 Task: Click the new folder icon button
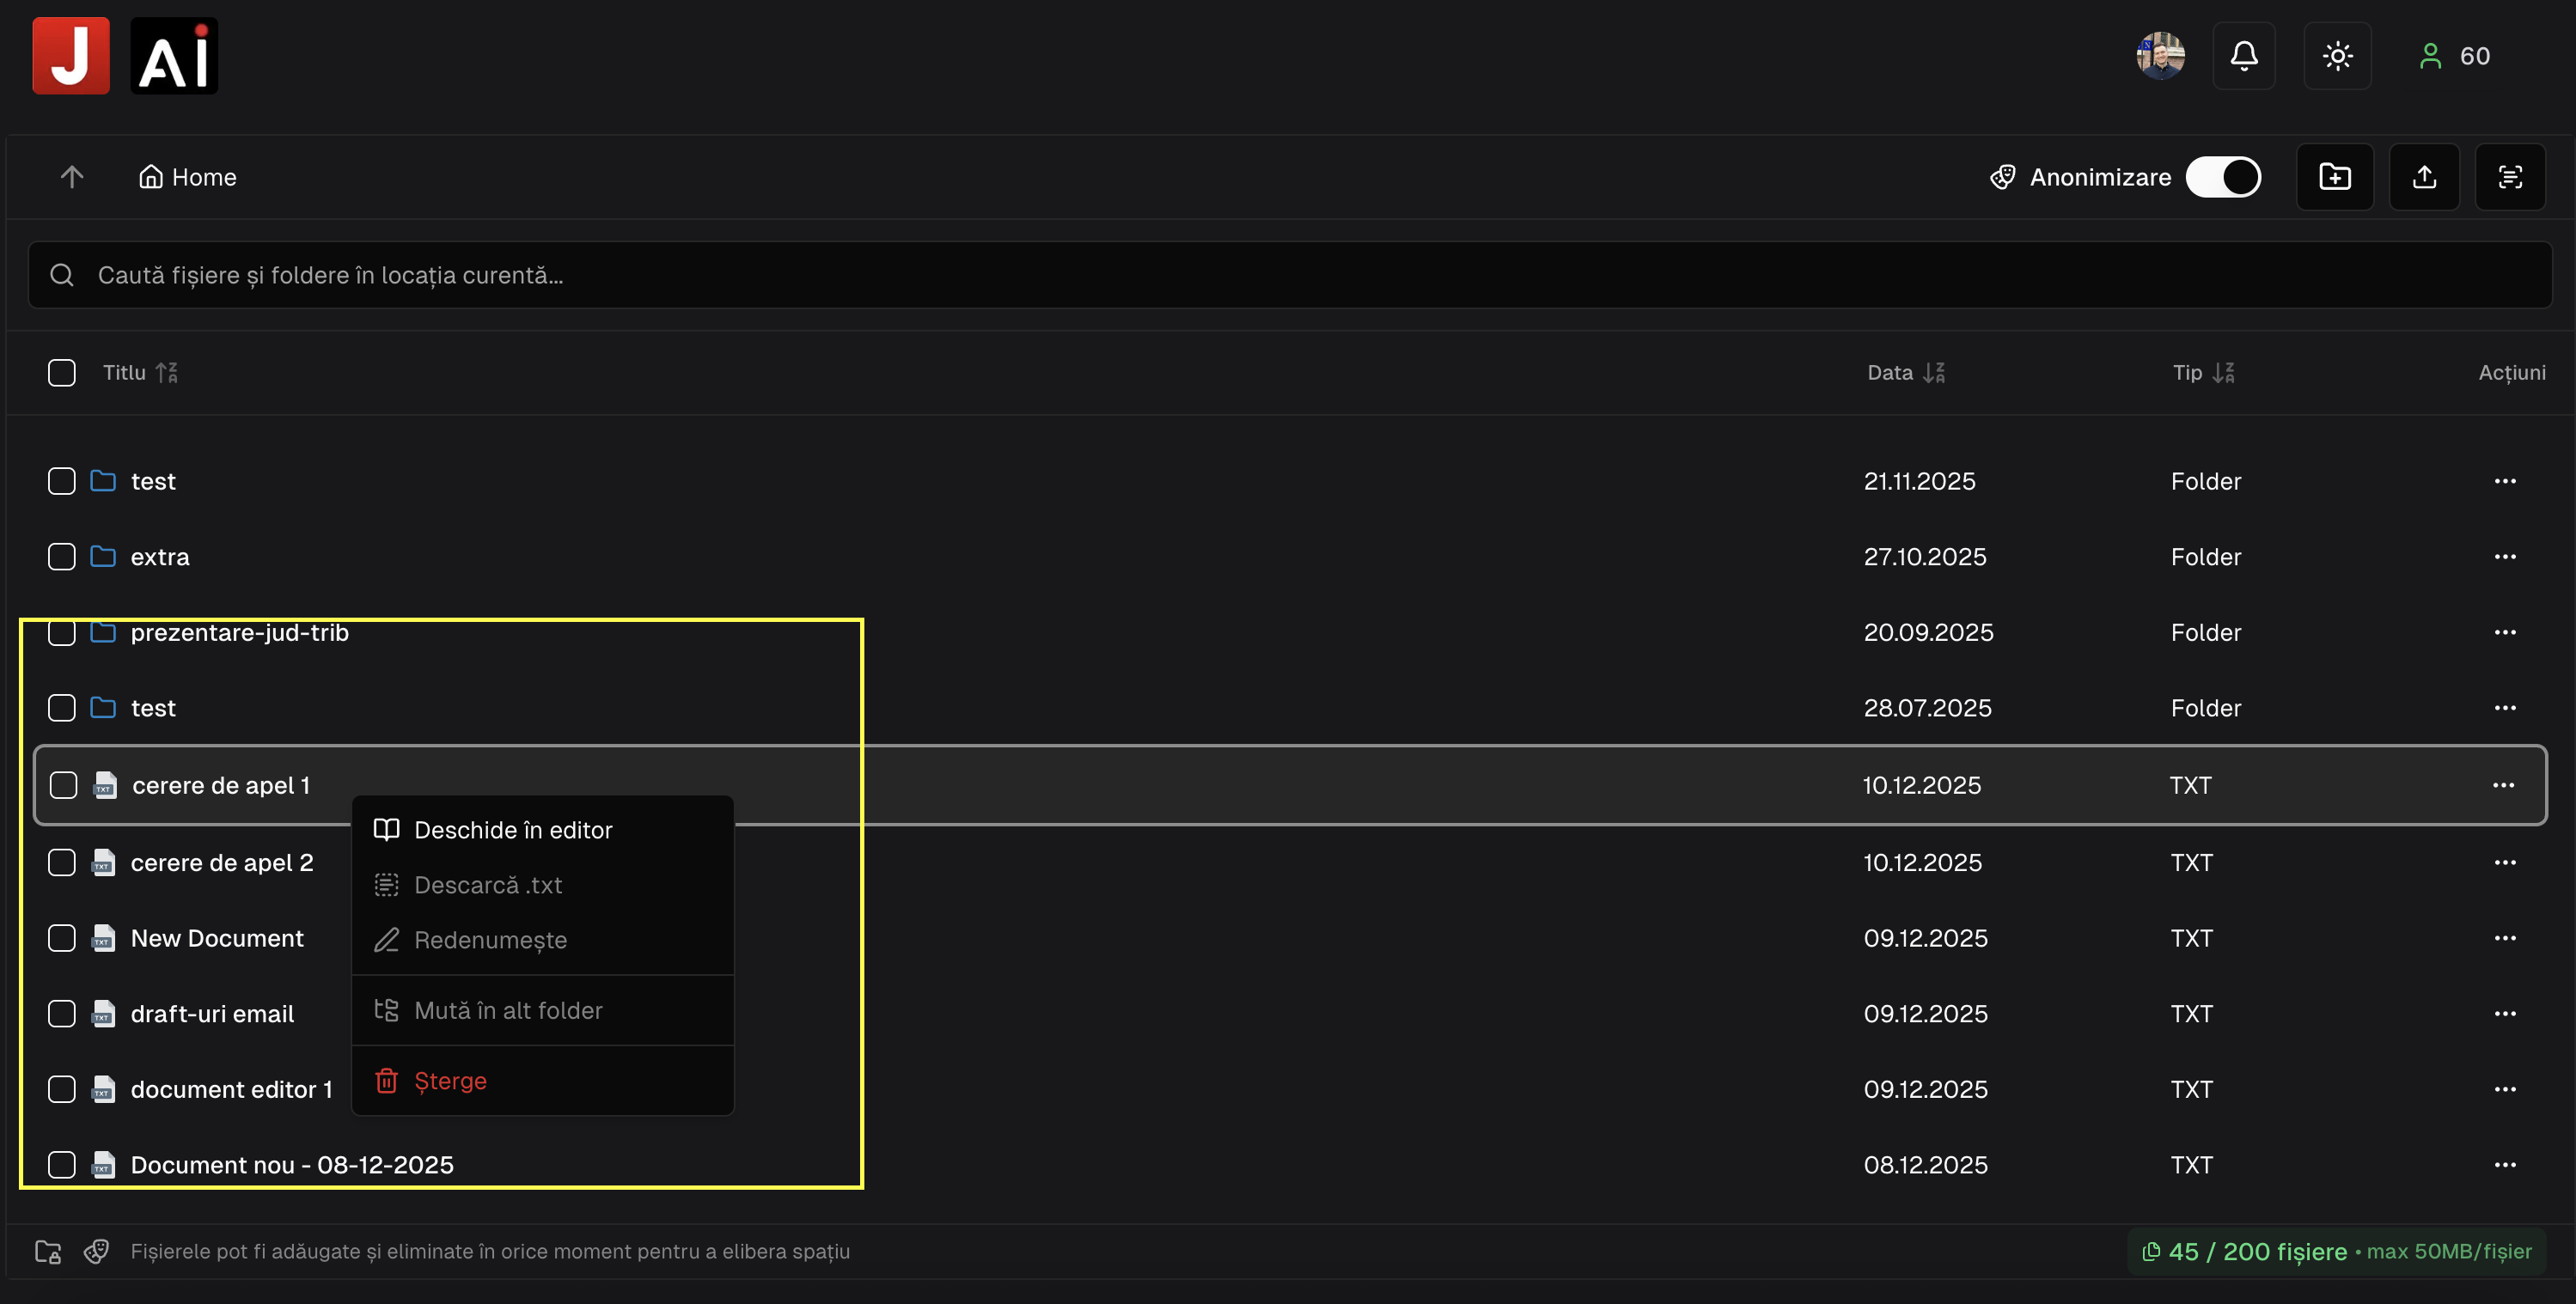[x=2334, y=177]
